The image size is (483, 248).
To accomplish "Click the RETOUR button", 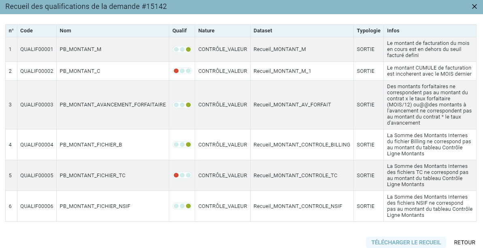I will tap(464, 242).
